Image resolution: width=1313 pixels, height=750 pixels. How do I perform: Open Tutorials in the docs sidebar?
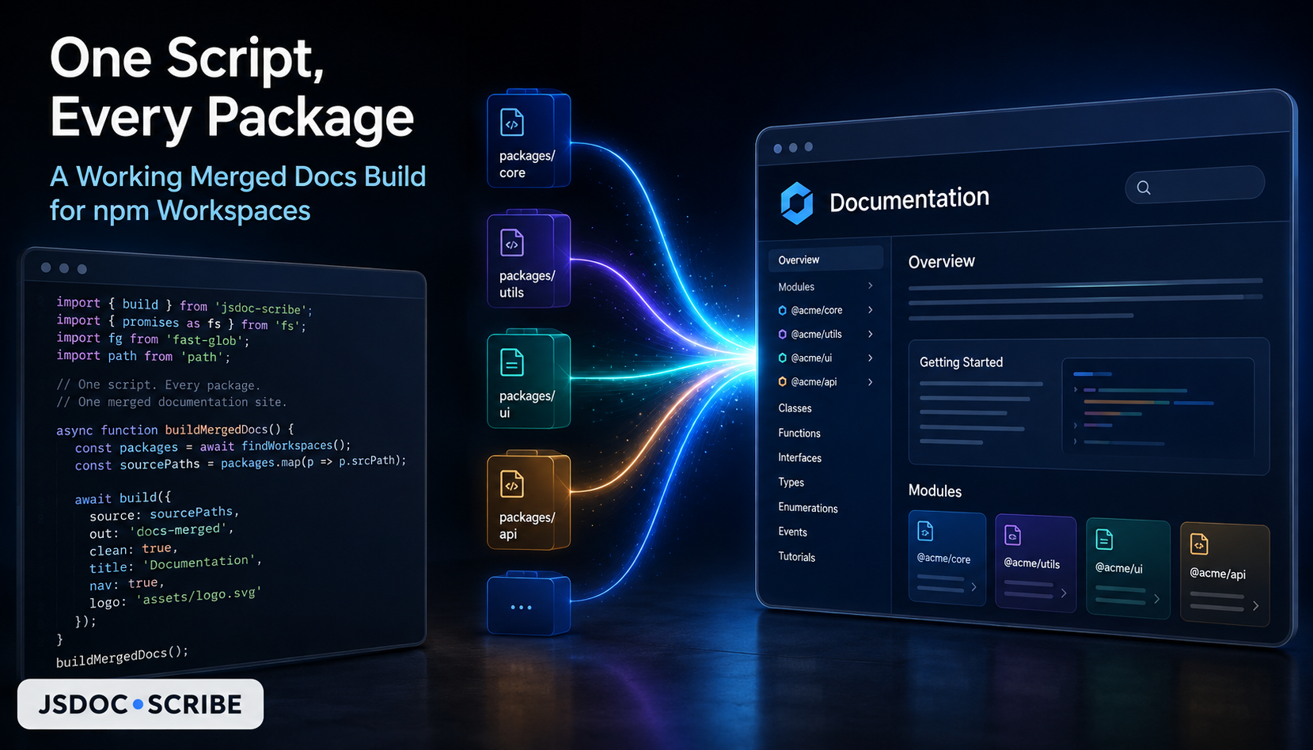click(797, 556)
